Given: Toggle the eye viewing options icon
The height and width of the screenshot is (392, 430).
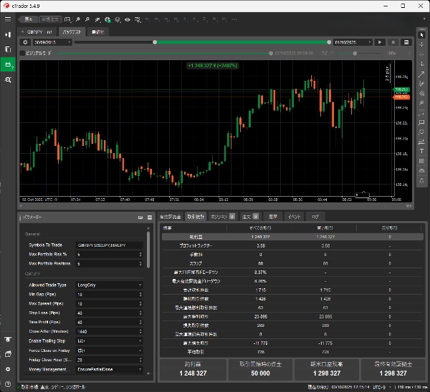Looking at the screenshot, I should click(x=128, y=19).
